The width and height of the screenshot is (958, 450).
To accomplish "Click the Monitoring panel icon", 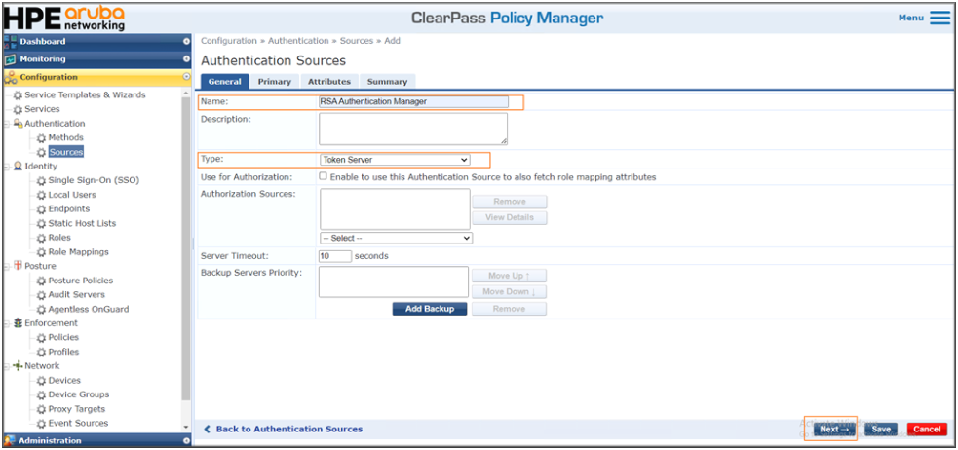I will click(11, 59).
